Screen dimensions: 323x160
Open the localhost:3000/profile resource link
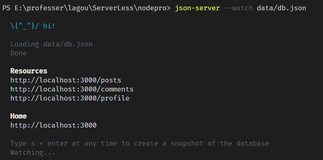(x=70, y=98)
